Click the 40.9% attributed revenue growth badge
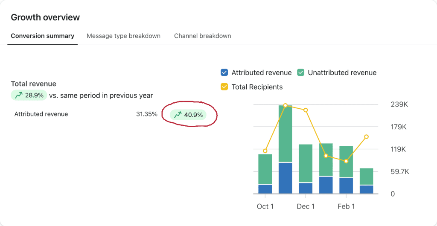Image resolution: width=437 pixels, height=226 pixels. click(x=188, y=115)
